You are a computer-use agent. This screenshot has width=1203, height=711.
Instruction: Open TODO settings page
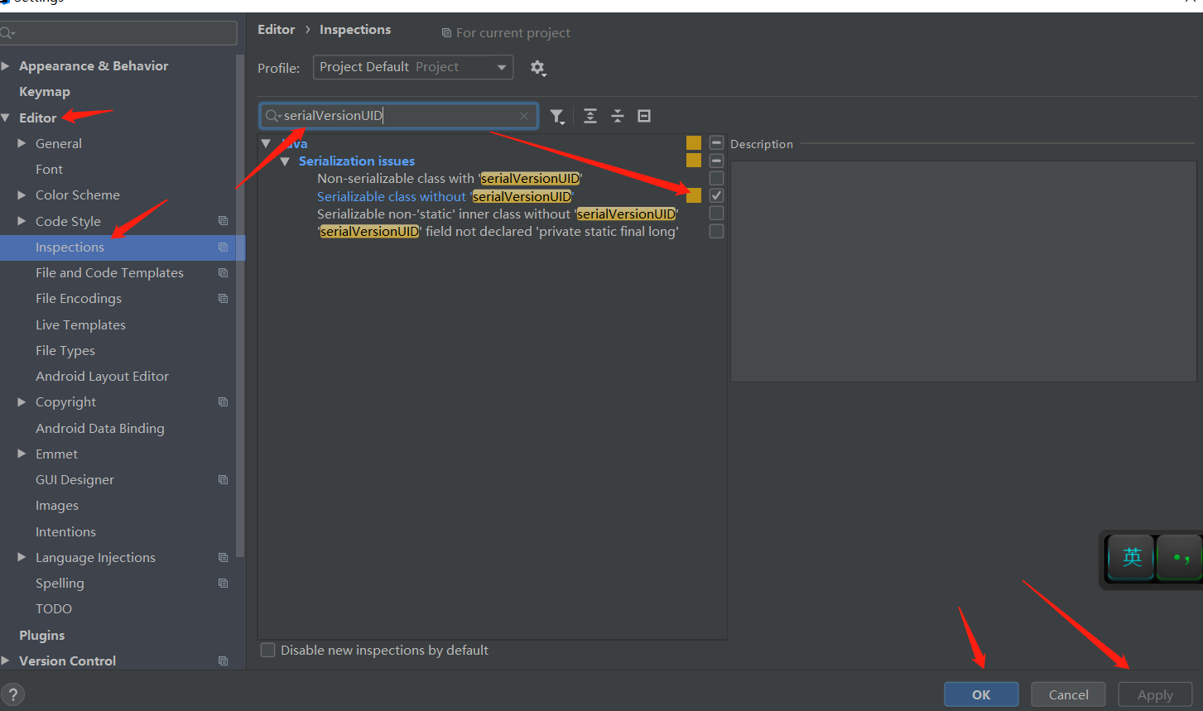(54, 608)
